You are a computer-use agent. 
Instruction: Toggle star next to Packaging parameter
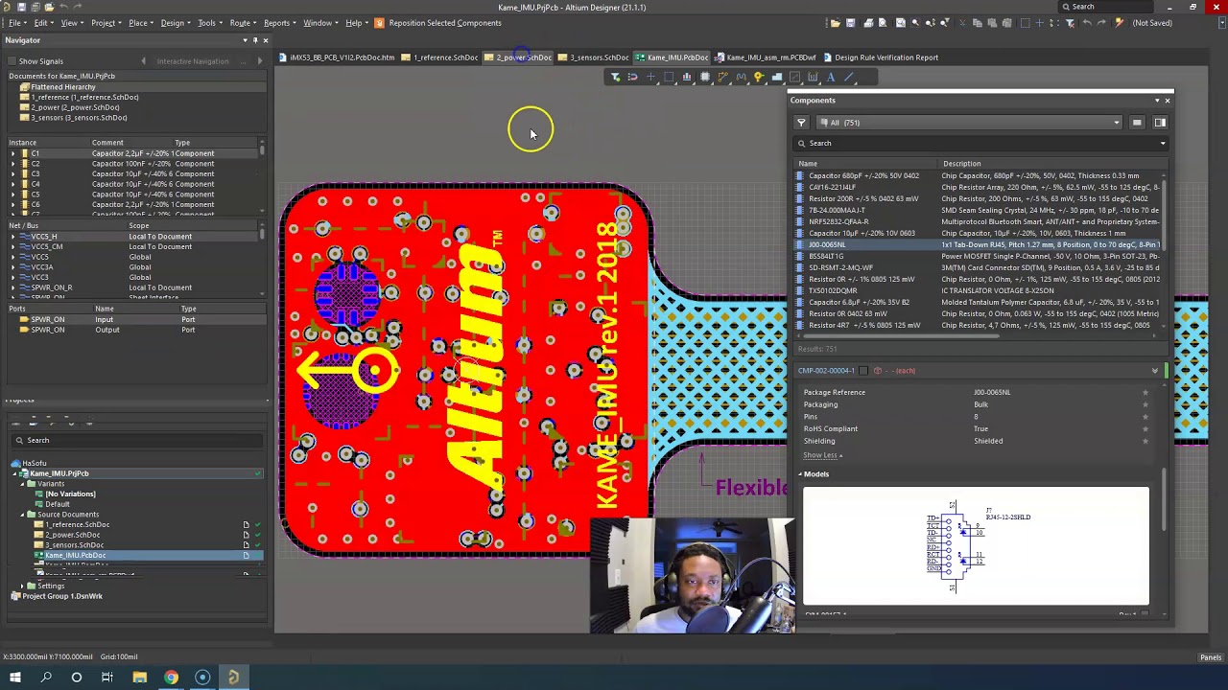(1145, 404)
